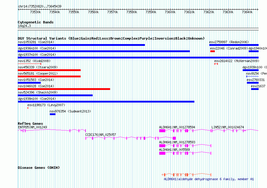Click the nsv524396 (Shaikh2009) text label
Viewport: 267px width, 188px height.
coord(38,93)
